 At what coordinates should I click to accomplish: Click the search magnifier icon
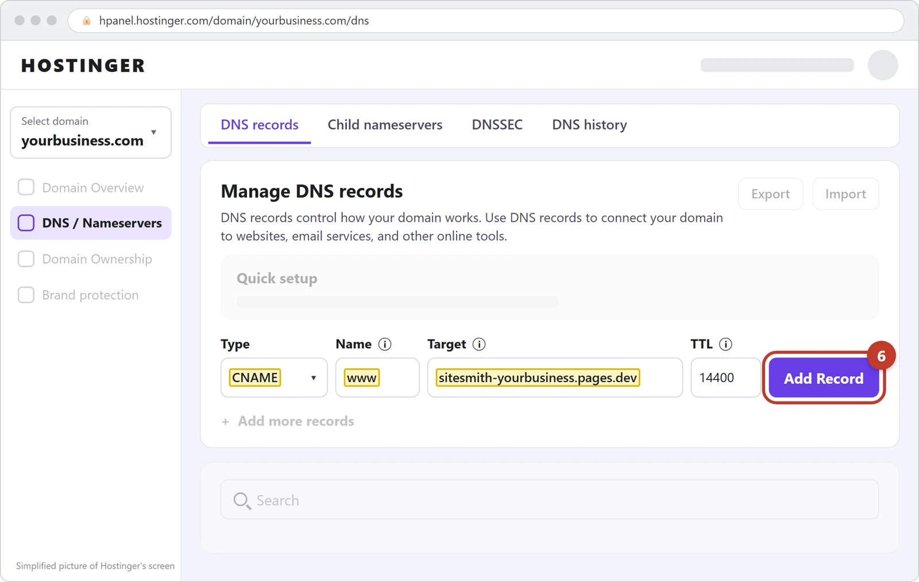(x=242, y=501)
